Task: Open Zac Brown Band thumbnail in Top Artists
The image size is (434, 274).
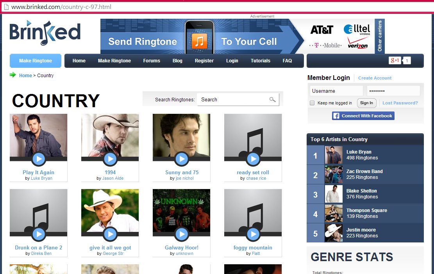Action: (x=334, y=175)
